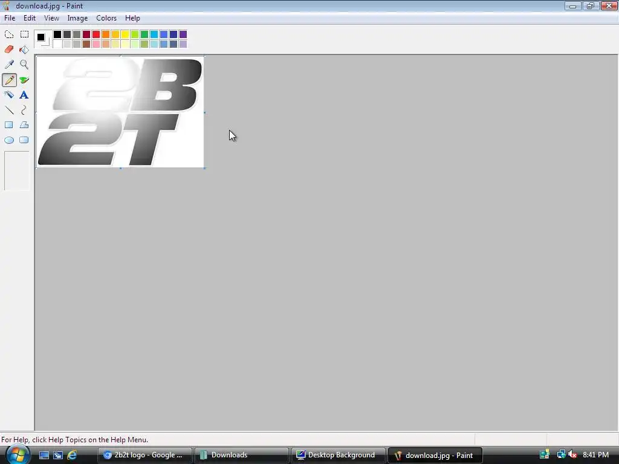This screenshot has height=464, width=619.
Task: Click Switch Between Windows quick launch icon
Action: (58, 455)
